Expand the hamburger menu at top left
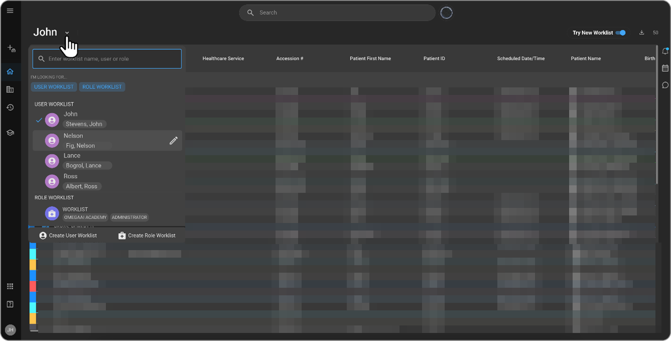The width and height of the screenshot is (671, 341). 10,10
